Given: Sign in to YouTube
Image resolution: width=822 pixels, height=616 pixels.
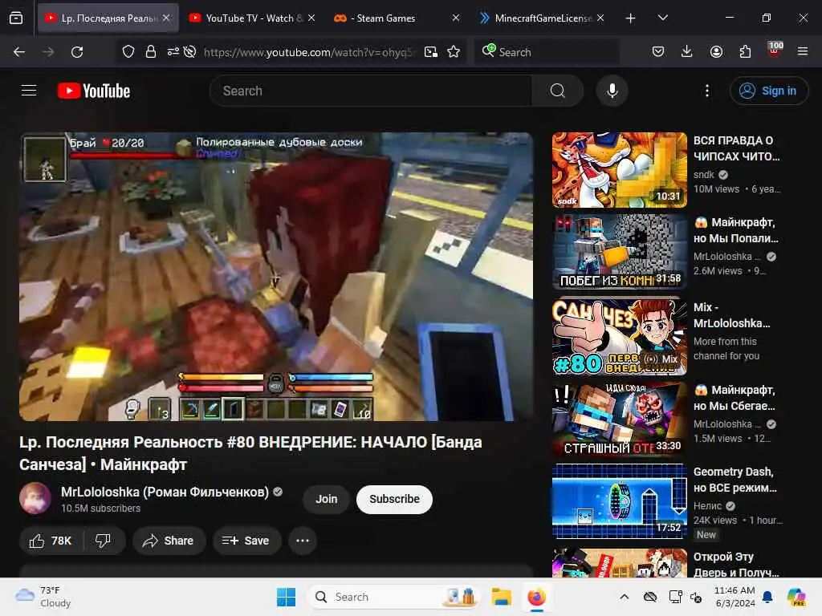Looking at the screenshot, I should pos(768,91).
